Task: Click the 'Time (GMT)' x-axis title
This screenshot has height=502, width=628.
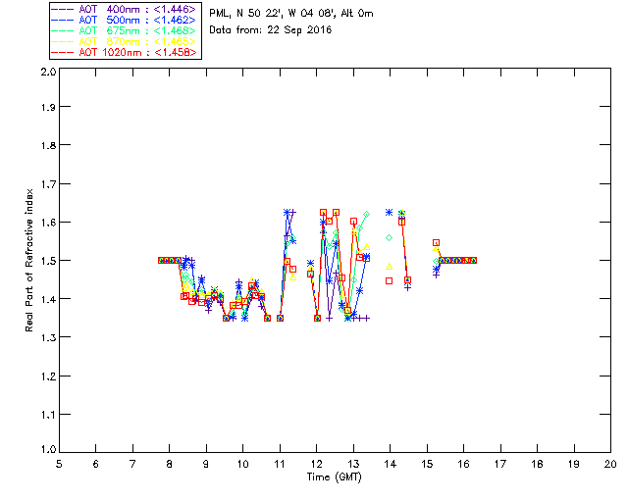Action: (335, 477)
